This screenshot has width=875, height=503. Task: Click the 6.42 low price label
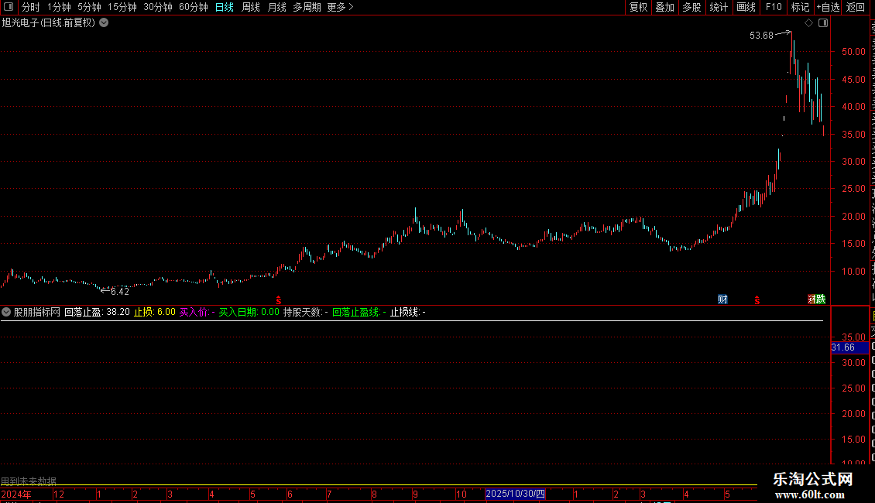point(120,292)
